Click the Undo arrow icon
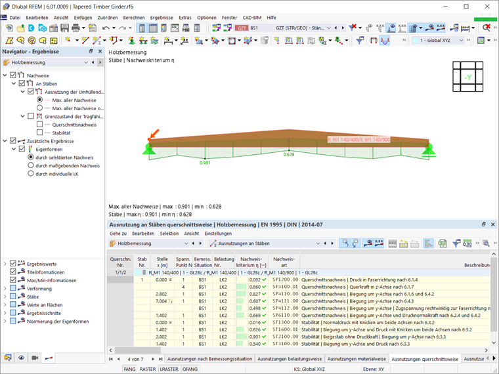The image size is (499, 374). [106, 28]
